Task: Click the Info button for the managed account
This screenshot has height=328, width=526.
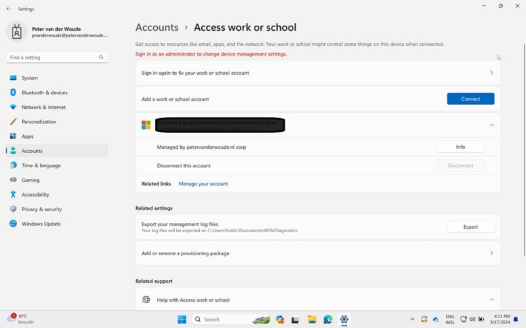Action: (x=460, y=146)
